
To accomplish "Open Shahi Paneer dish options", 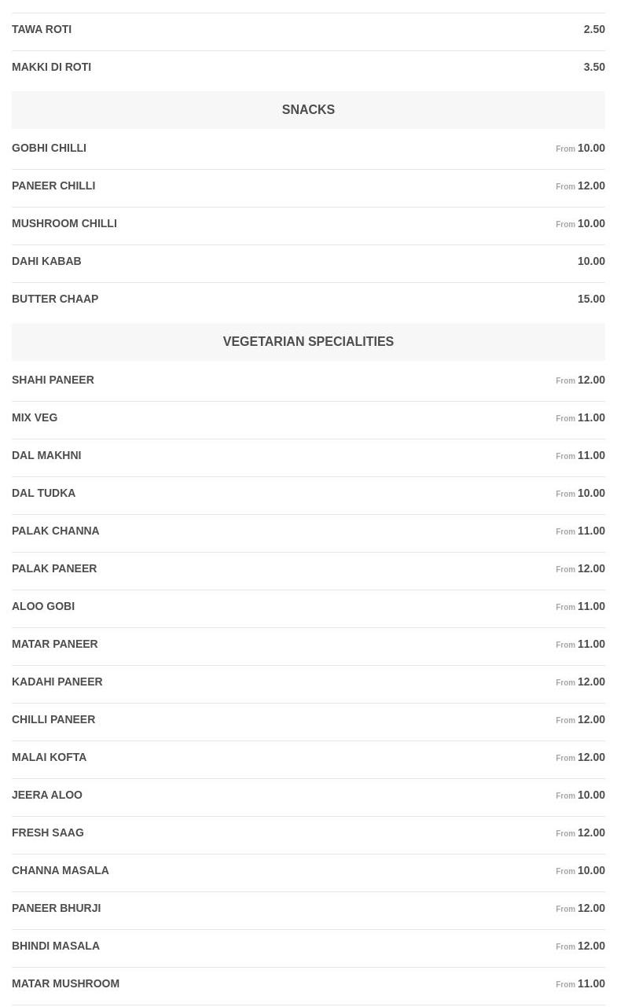I will point(53,380).
